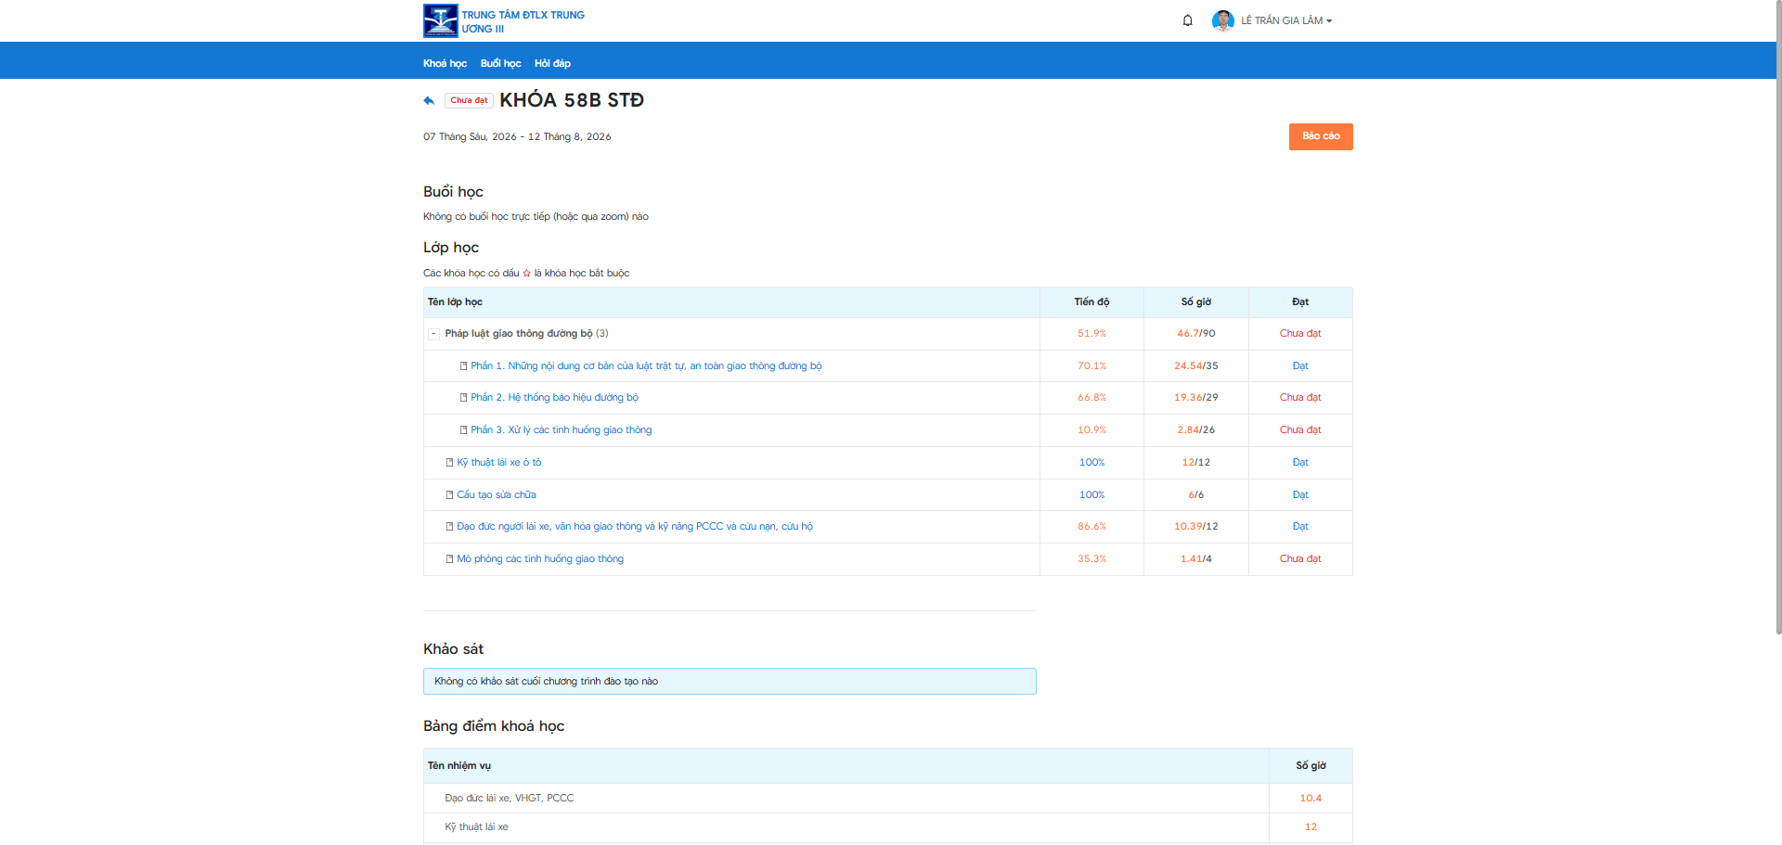Click the page vertical scrollbar
Viewport: 1782px width, 845px height.
pyautogui.click(x=1778, y=315)
